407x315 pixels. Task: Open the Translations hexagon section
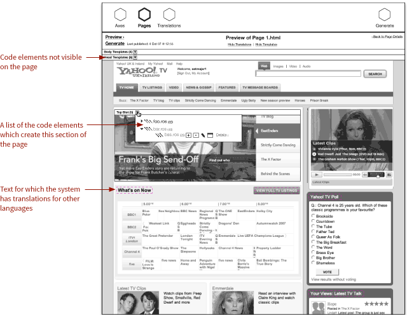click(x=169, y=15)
